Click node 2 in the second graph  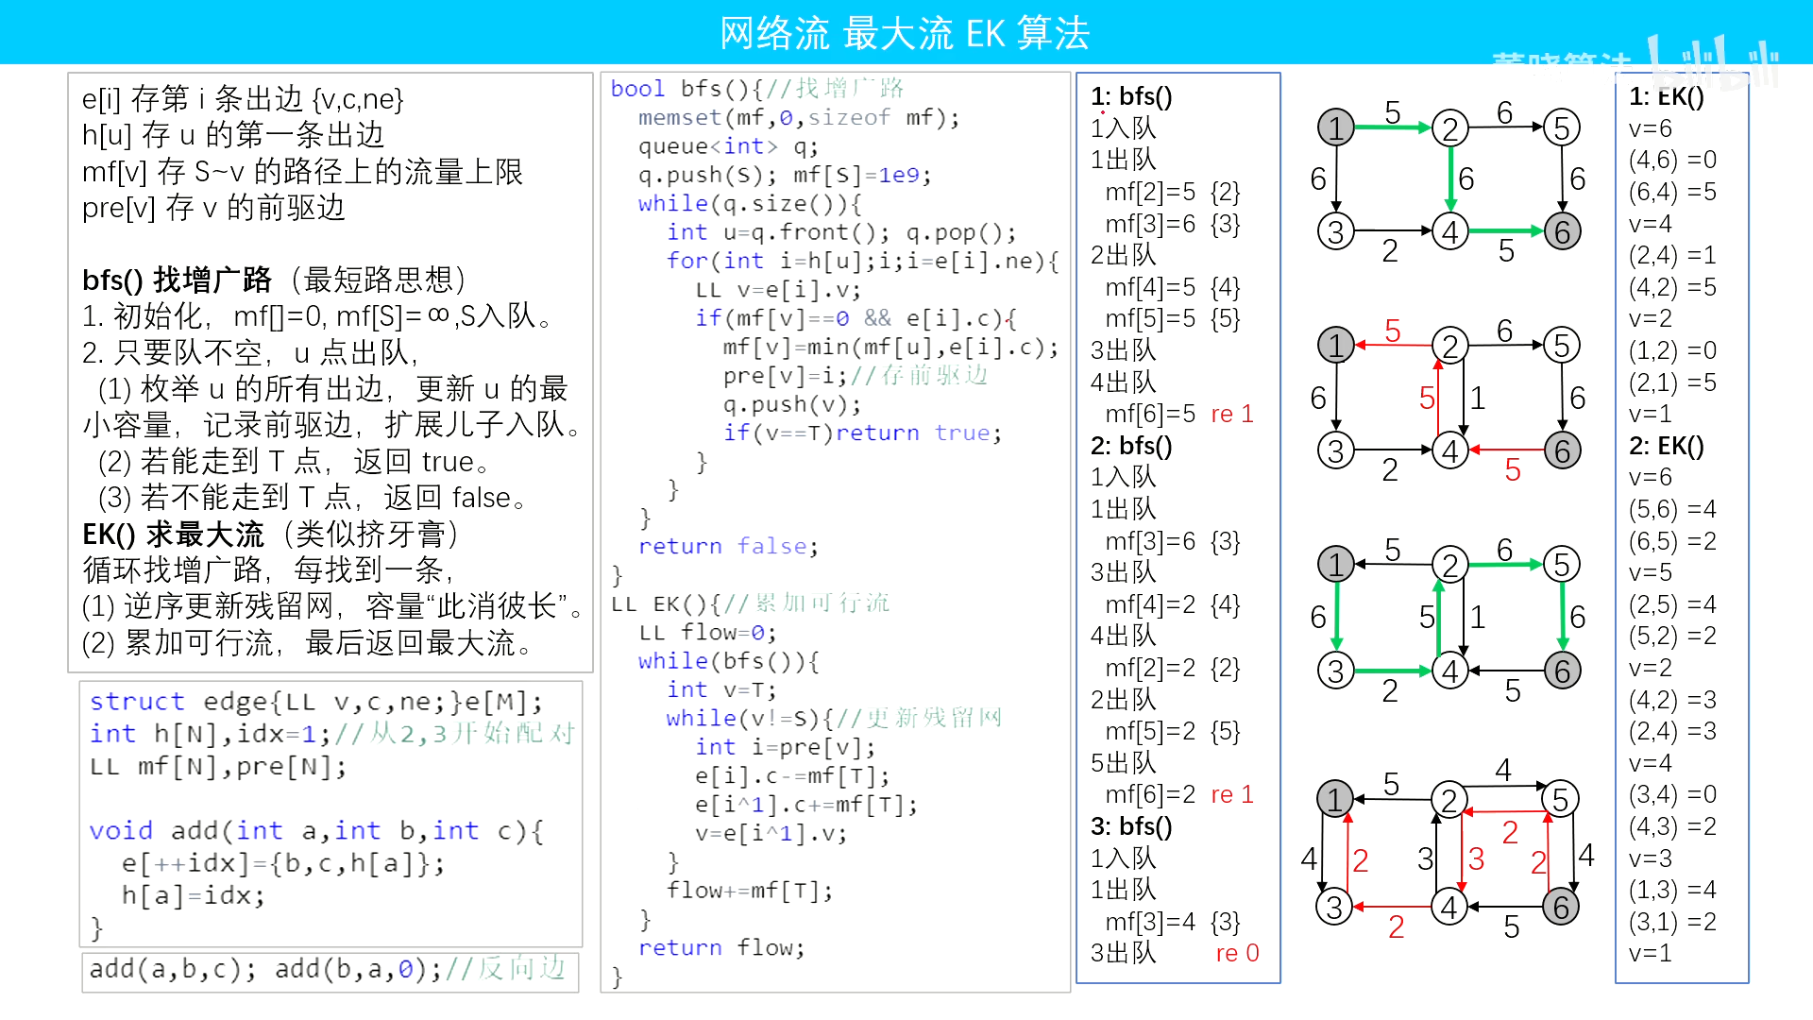click(1449, 346)
